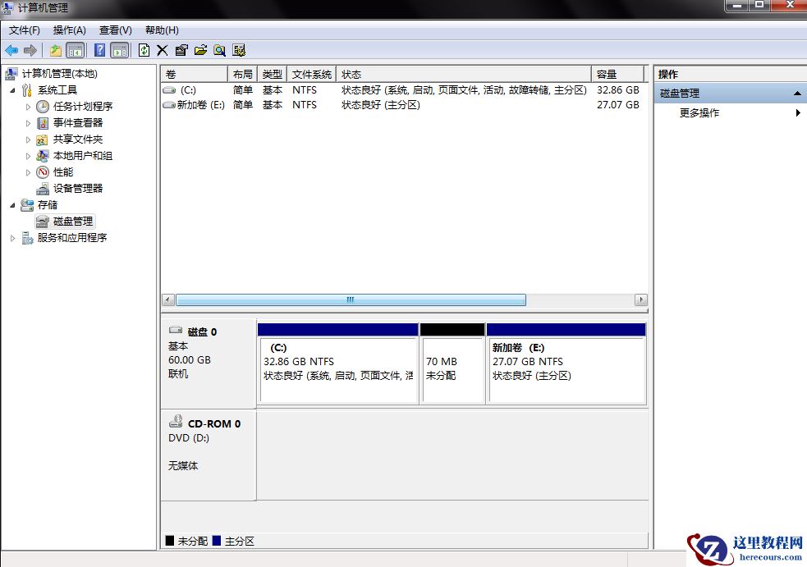807x567 pixels.
Task: Click the back navigation arrow
Action: (x=11, y=49)
